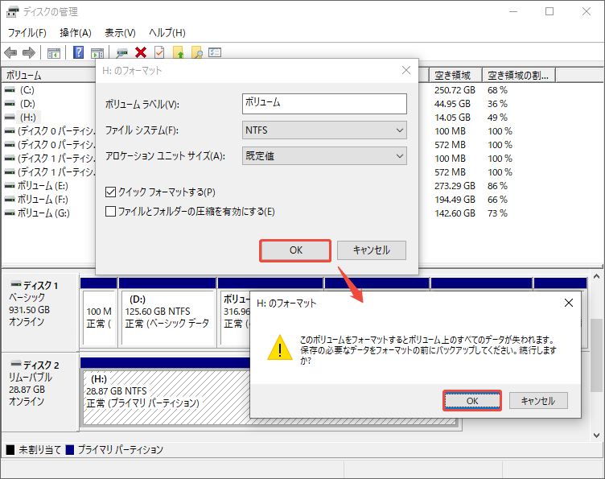Screen dimensions: 605x479
Task: Click OK in the format settings dialog
Action: pos(295,250)
